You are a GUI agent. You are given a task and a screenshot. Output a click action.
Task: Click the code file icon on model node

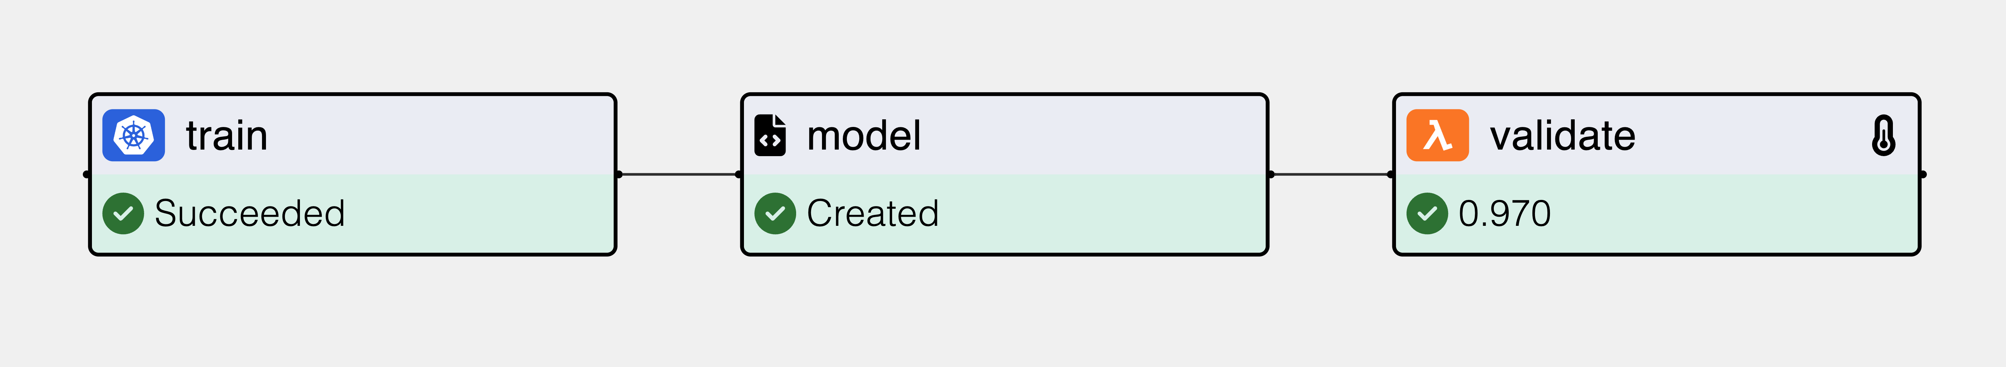coord(769,136)
